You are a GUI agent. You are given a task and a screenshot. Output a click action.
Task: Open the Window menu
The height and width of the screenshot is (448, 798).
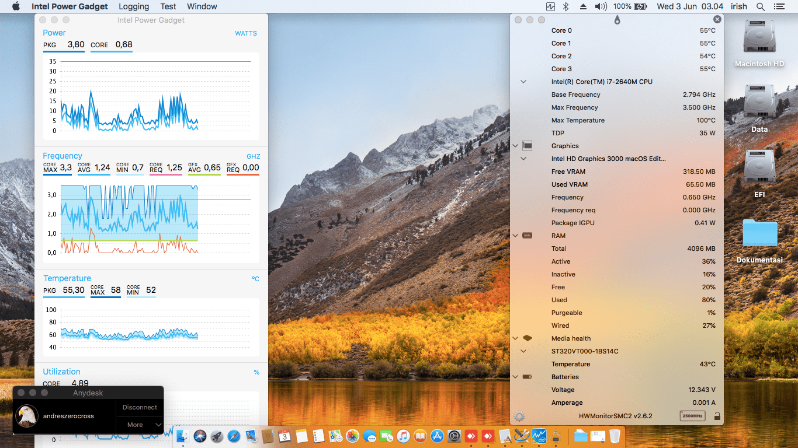[202, 6]
